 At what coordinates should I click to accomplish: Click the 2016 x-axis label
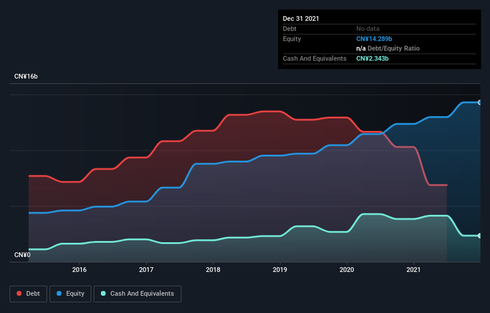tap(79, 270)
